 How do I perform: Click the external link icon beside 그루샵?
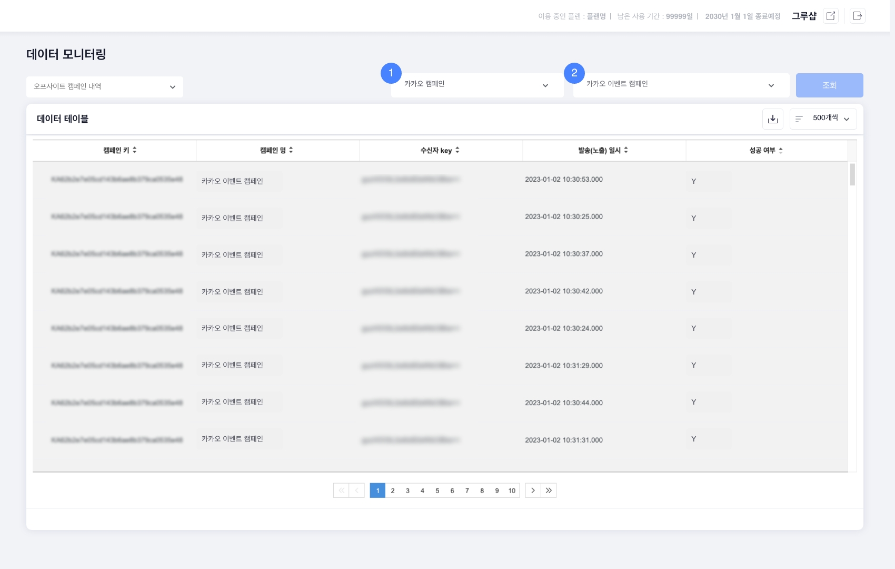click(831, 16)
